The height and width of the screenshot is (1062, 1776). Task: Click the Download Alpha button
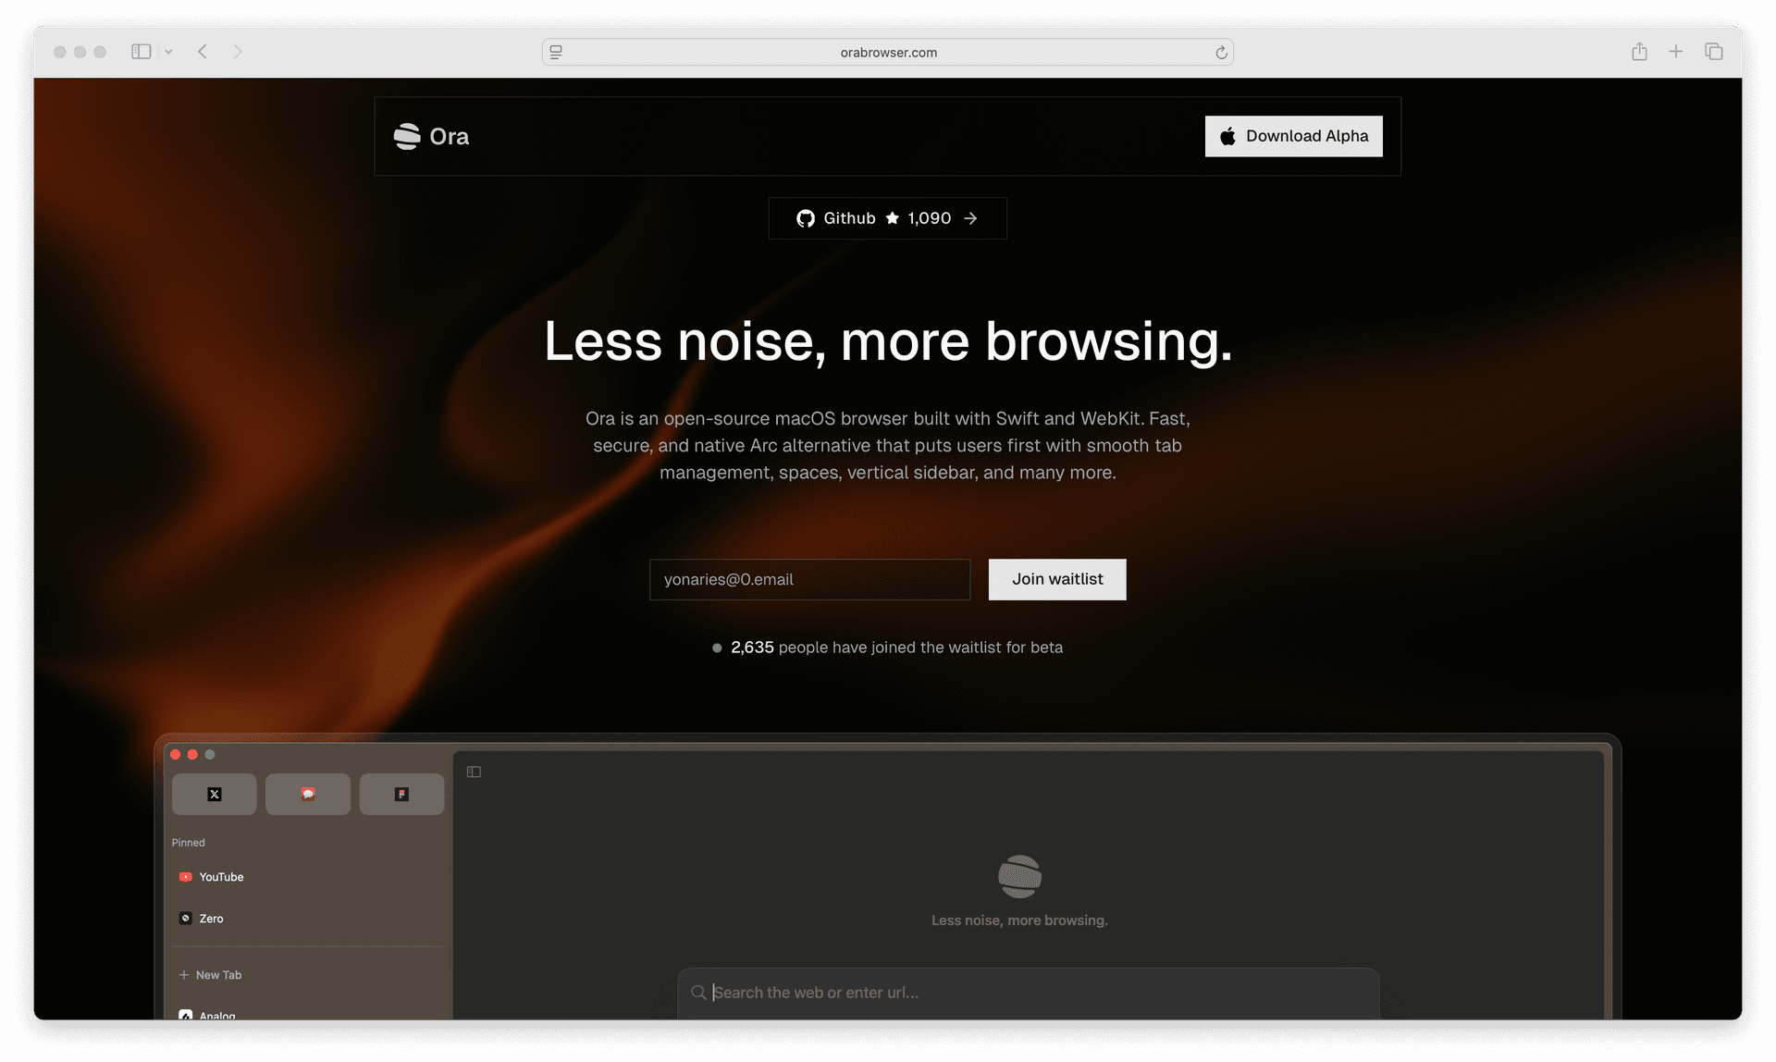pyautogui.click(x=1293, y=136)
